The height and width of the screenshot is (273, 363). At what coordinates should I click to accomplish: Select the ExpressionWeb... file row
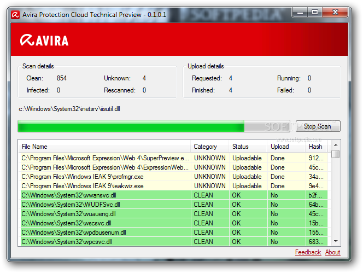pyautogui.click(x=174, y=167)
